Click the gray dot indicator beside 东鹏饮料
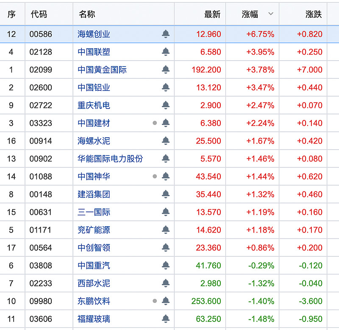339x330 pixels. pyautogui.click(x=154, y=300)
